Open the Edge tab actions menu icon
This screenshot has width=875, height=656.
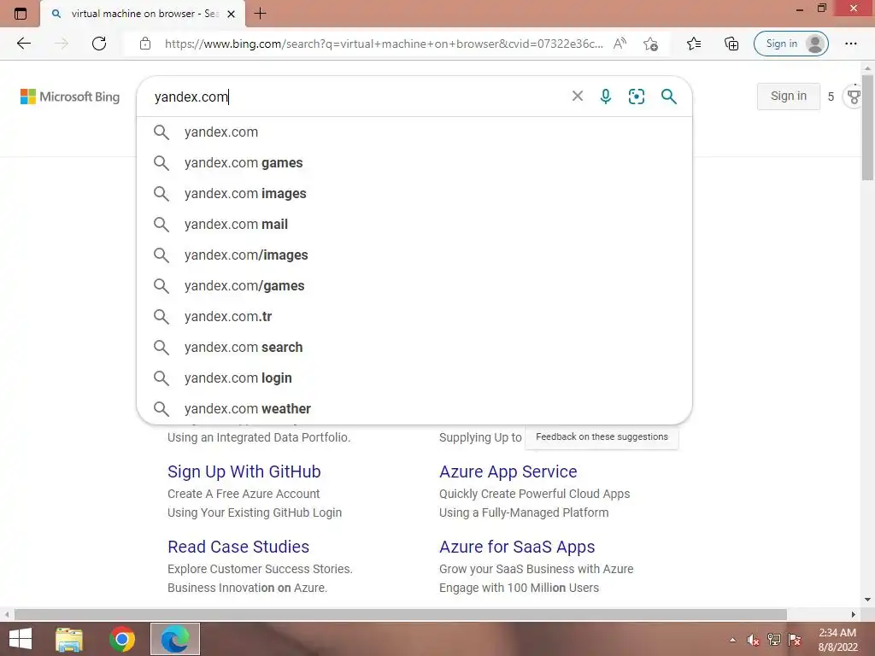point(21,14)
